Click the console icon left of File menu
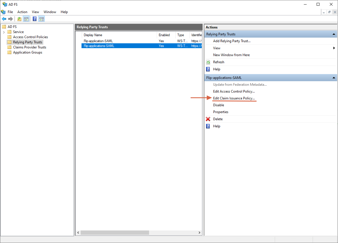This screenshot has height=243, width=338. click(3, 12)
